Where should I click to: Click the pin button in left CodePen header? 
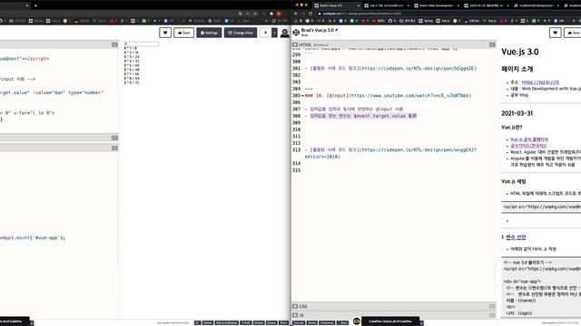coord(265,33)
